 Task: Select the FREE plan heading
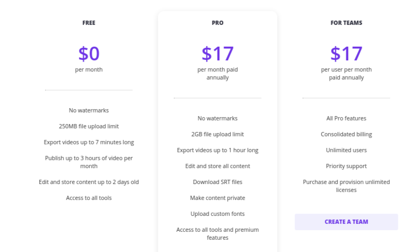tap(89, 23)
